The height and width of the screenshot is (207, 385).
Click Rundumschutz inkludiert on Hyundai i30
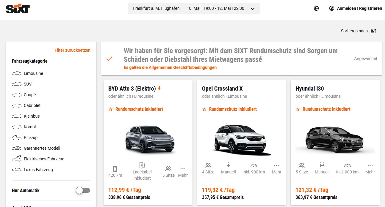326,109
